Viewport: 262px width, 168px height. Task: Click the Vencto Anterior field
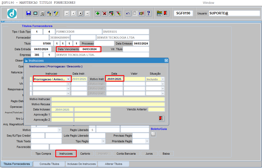tap(156, 110)
